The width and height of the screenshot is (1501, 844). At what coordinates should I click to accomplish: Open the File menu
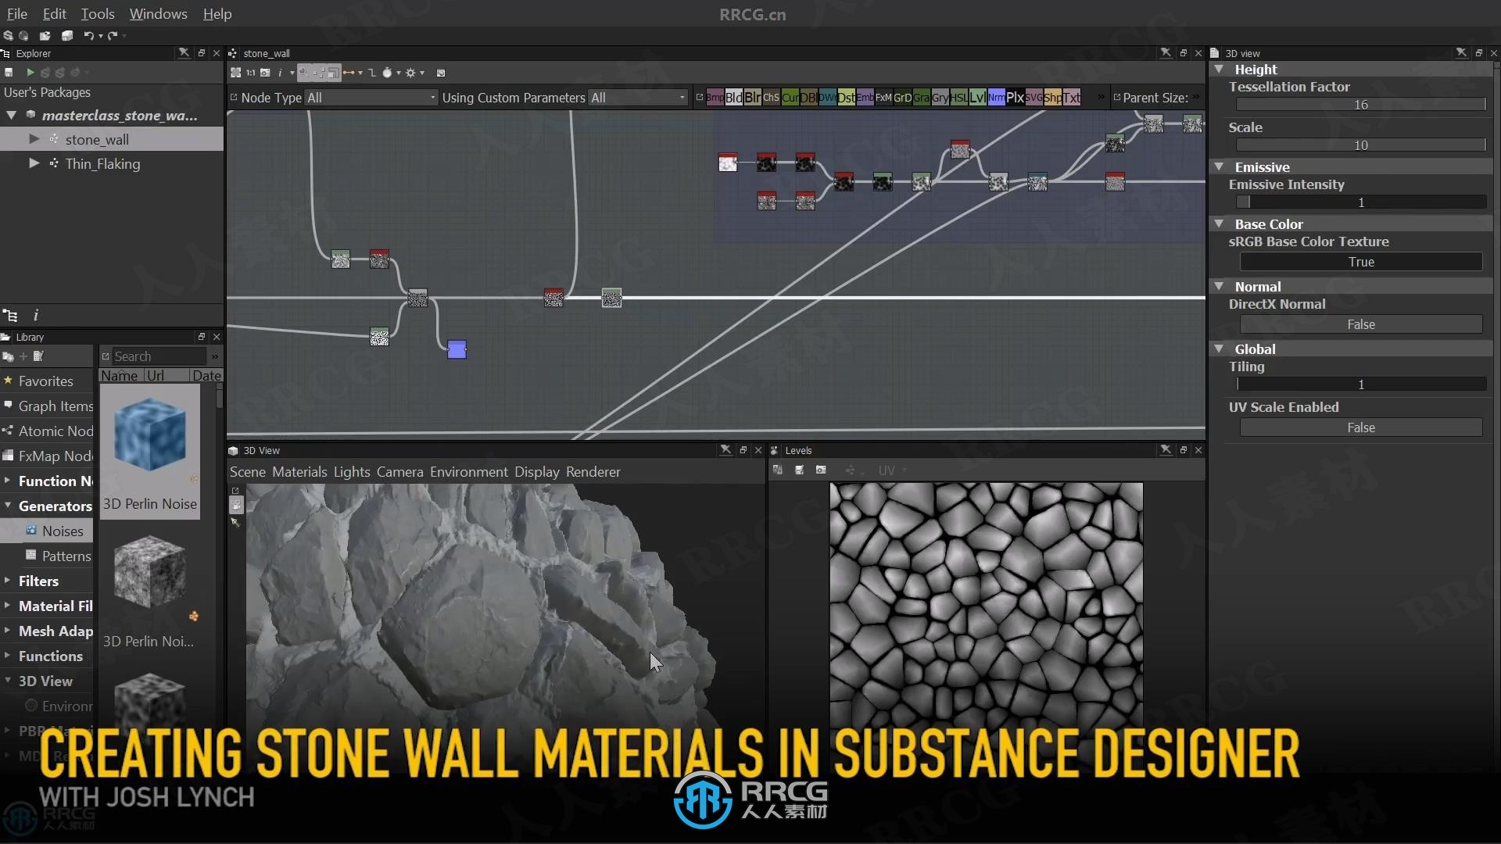(16, 14)
